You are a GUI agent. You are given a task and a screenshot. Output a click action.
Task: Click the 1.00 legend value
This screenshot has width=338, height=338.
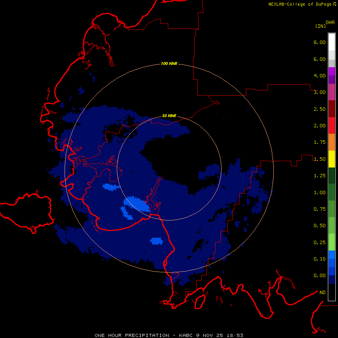tap(320, 193)
